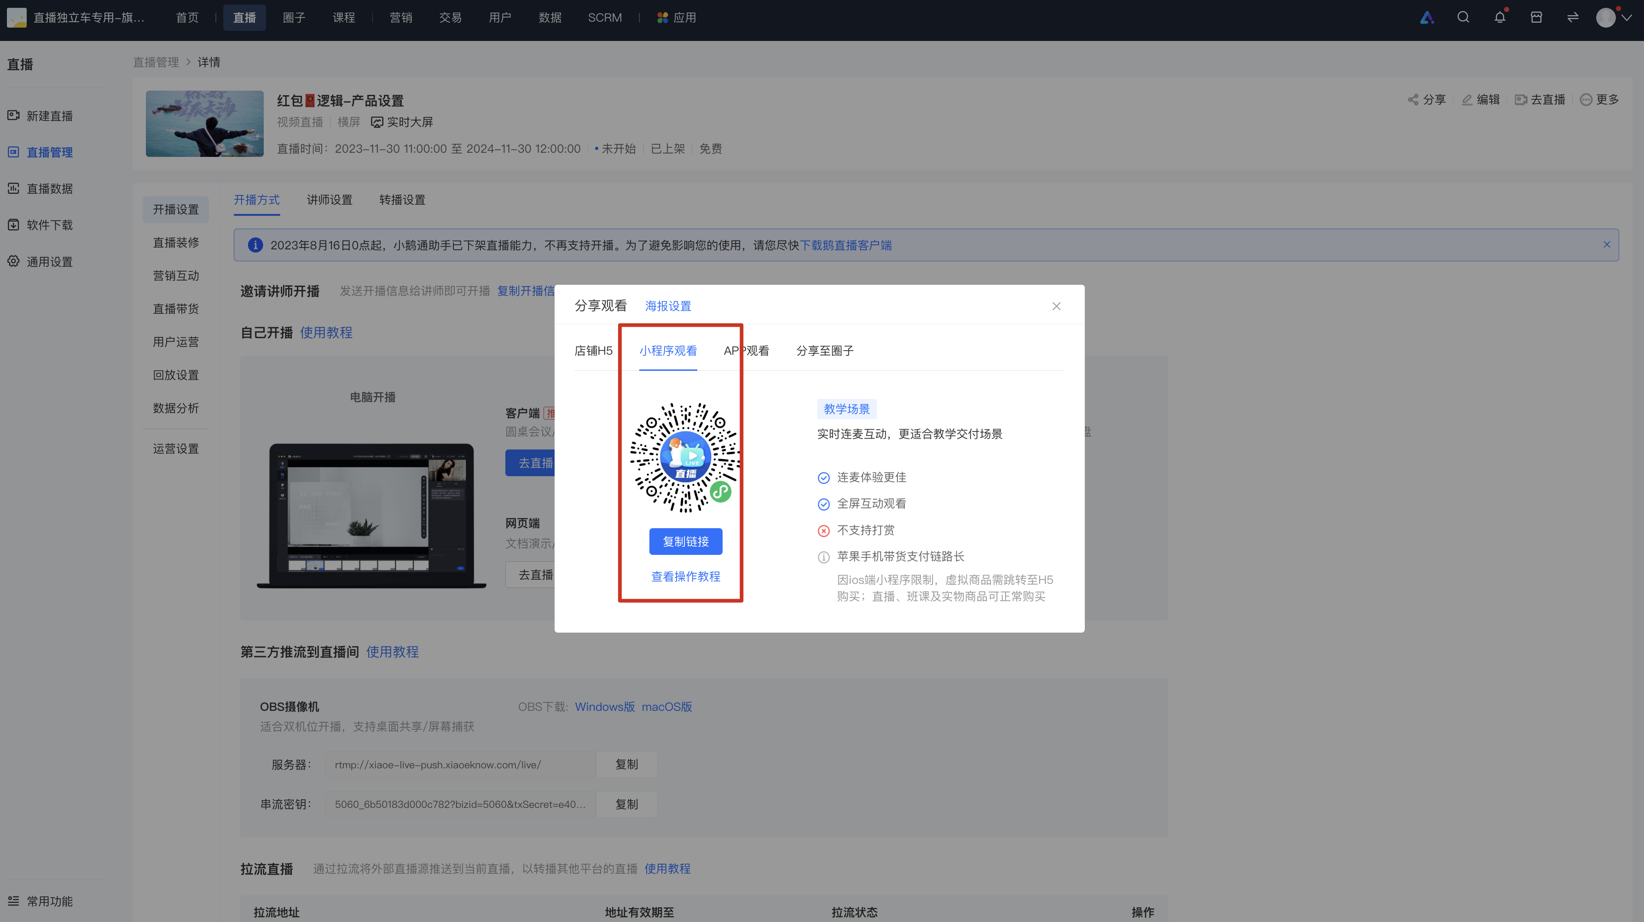Click the 复制链接 button
The width and height of the screenshot is (1644, 922).
pos(685,541)
